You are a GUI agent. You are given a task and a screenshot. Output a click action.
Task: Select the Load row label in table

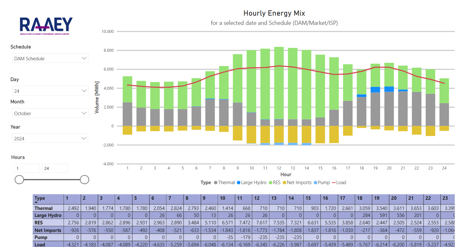(48, 244)
